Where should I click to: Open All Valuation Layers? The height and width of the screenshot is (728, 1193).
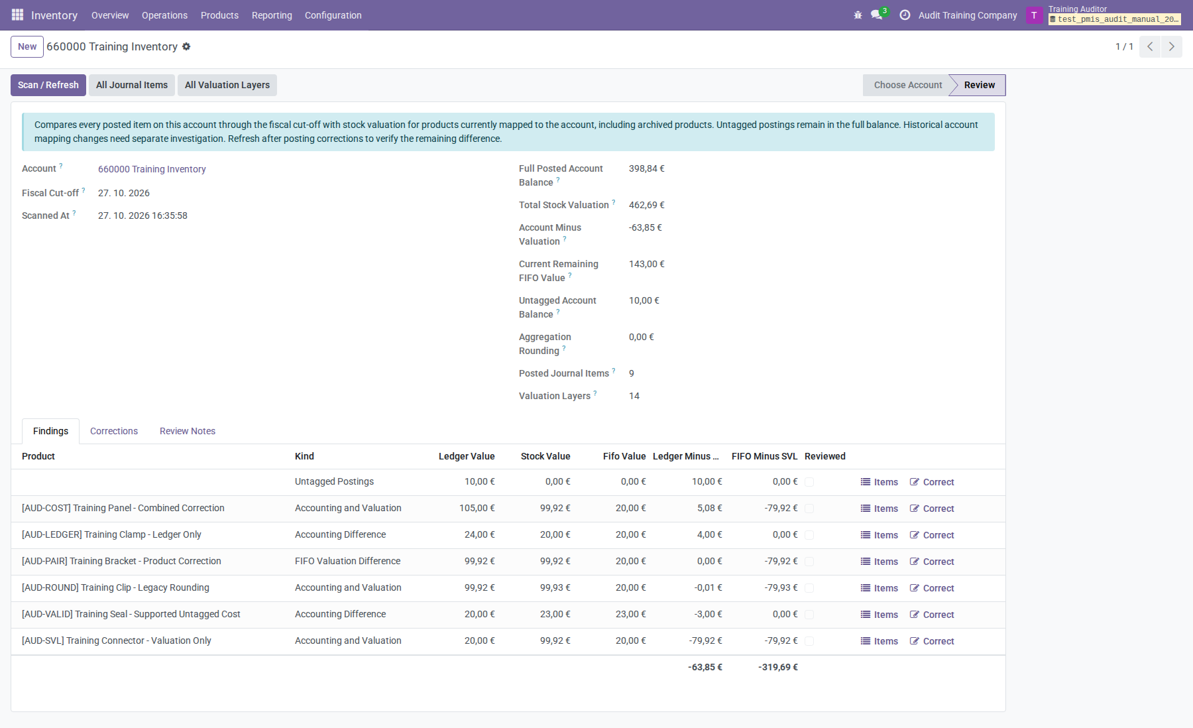tap(227, 85)
